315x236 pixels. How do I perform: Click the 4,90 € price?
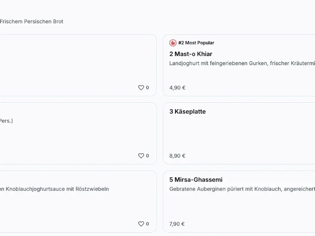[x=177, y=88]
